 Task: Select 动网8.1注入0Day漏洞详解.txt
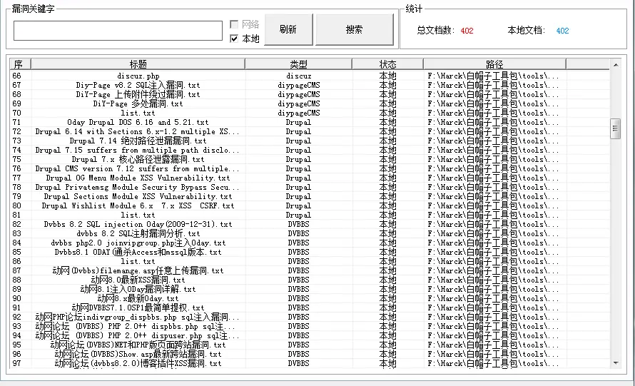[138, 290]
